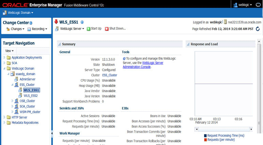This screenshot has width=263, height=145.
Task: Click the info icon next to WLS_ESS1
Action: tap(82, 22)
